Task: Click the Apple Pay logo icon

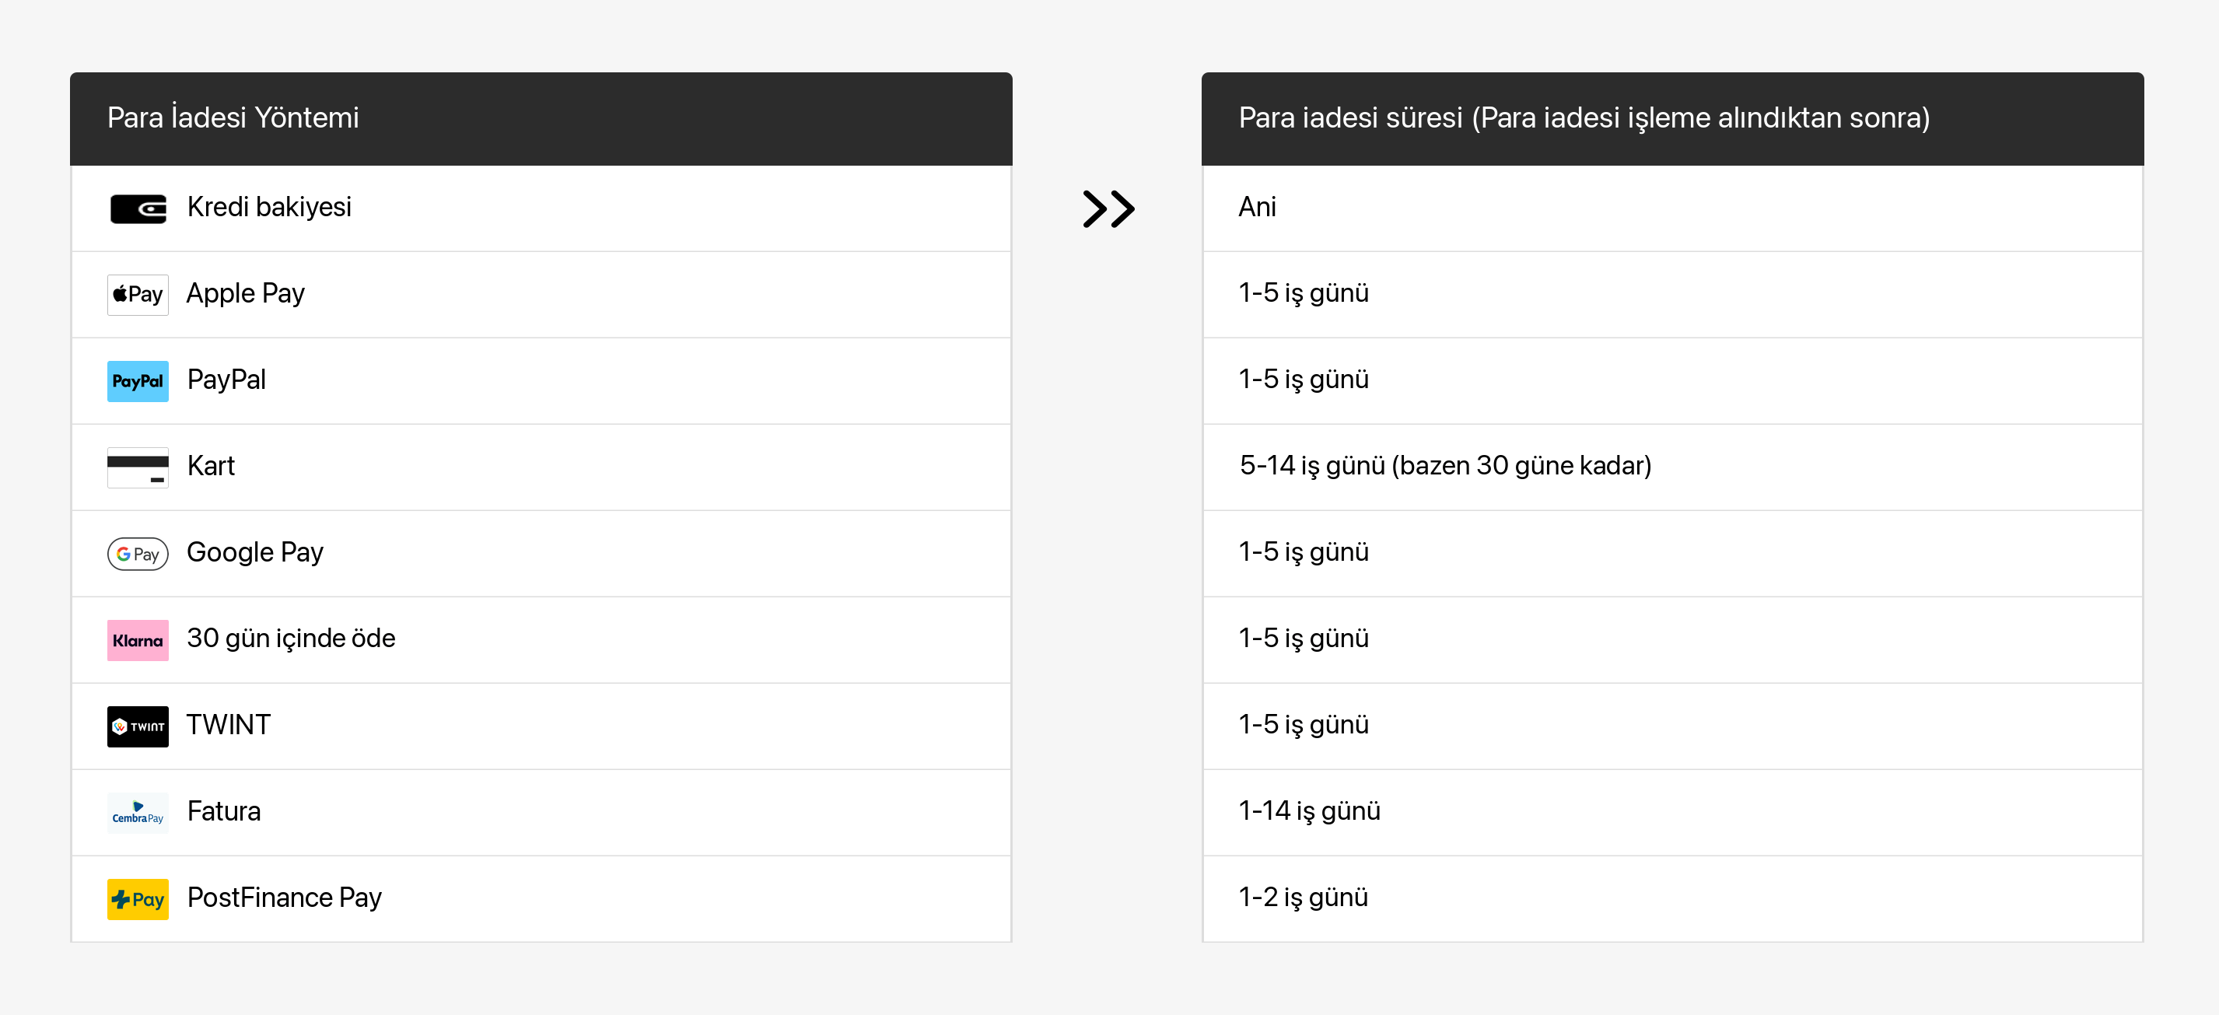Action: point(138,295)
